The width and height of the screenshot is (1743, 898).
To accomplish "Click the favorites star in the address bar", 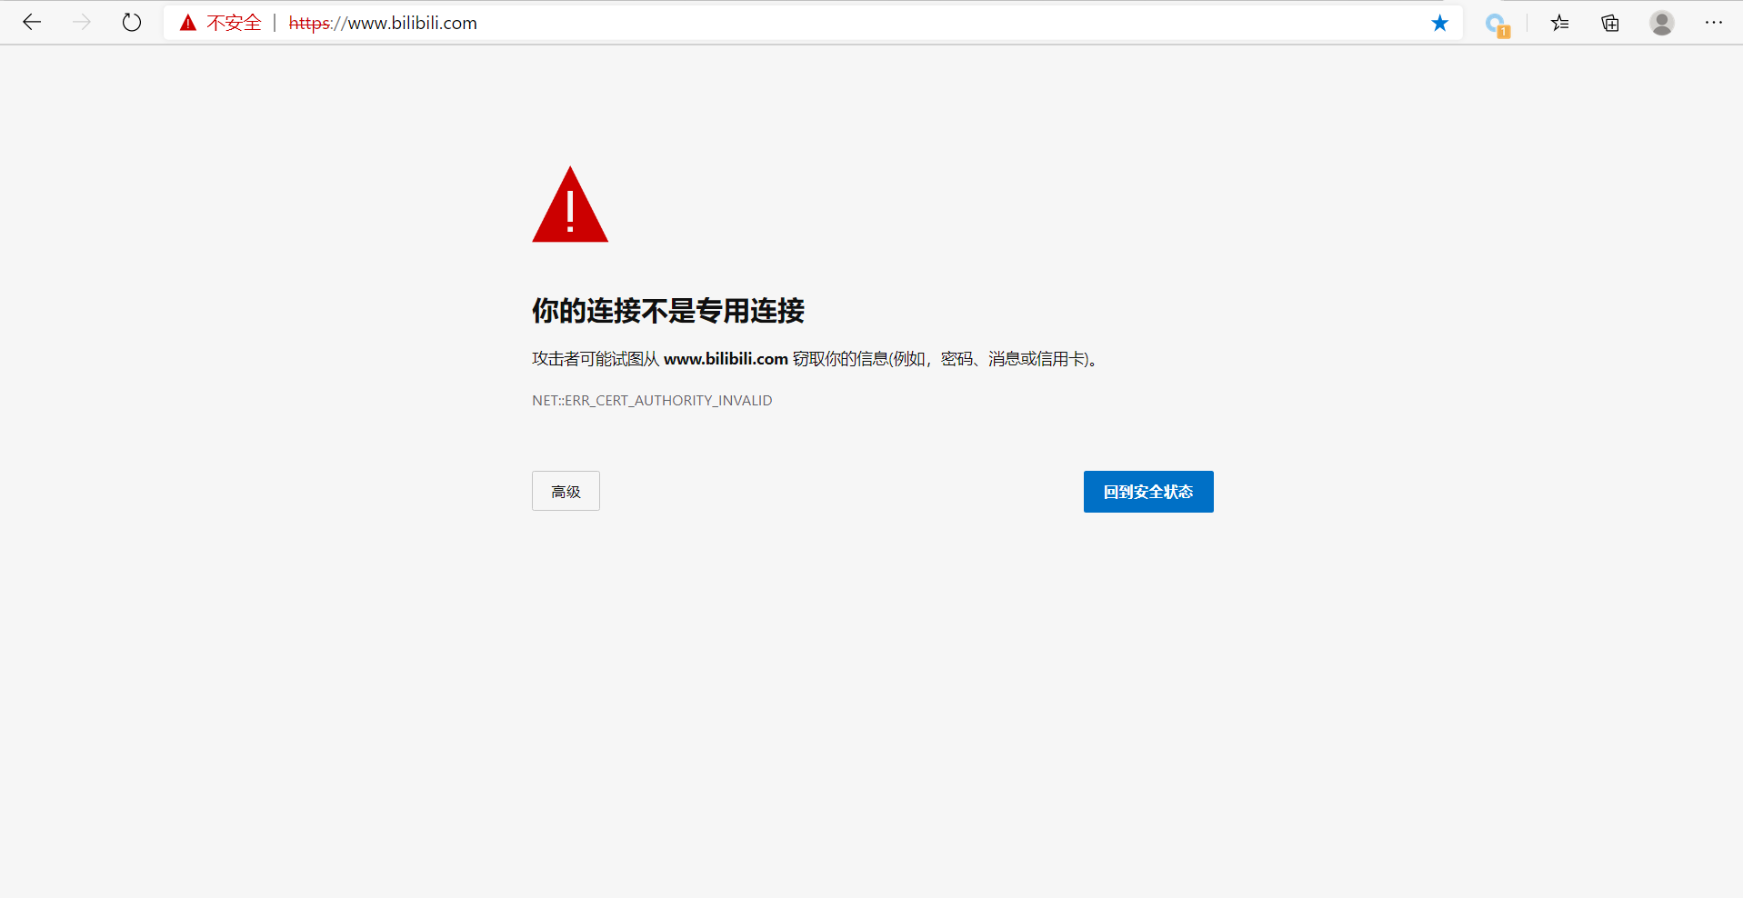I will coord(1439,23).
